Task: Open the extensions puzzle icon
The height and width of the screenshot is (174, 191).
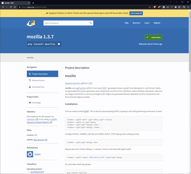Action: [176, 7]
